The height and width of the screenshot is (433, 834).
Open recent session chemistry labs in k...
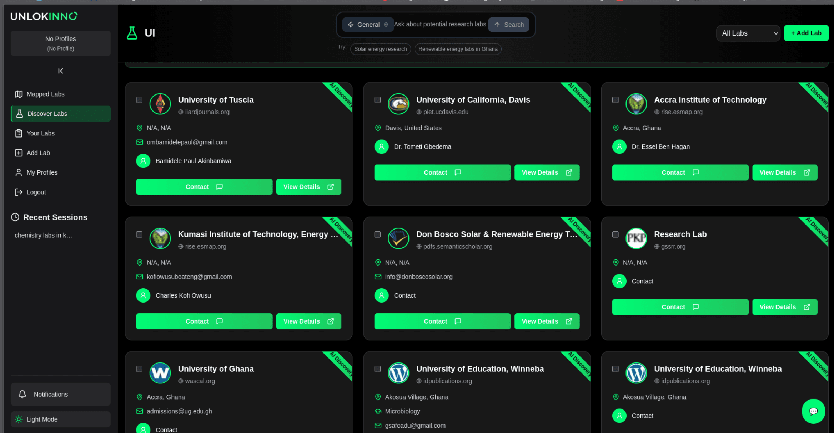[43, 235]
